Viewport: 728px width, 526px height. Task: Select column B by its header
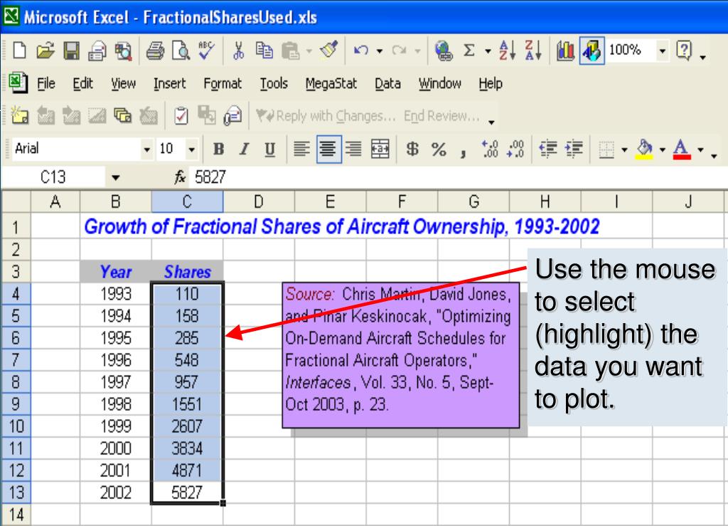pos(116,201)
